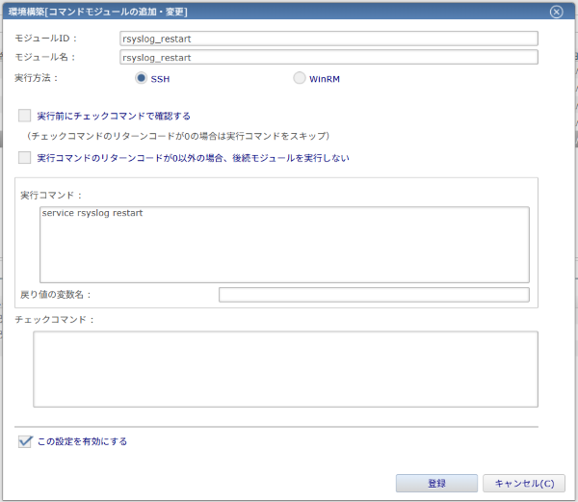Close the dialog with the X icon
The image size is (578, 502).
[556, 12]
